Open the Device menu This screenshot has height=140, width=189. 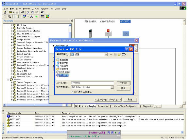36,9
